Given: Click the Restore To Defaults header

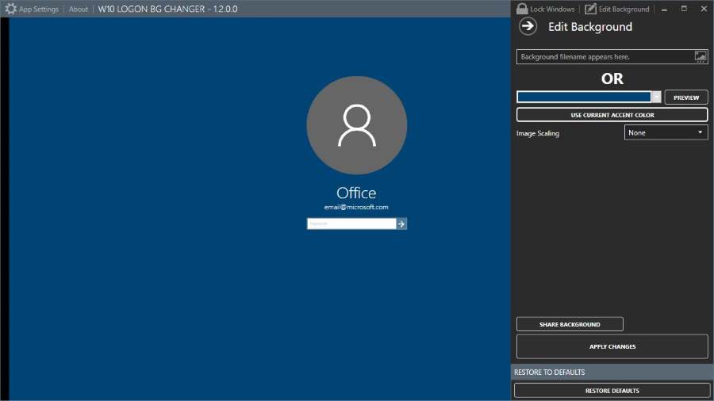Looking at the screenshot, I should [x=612, y=372].
